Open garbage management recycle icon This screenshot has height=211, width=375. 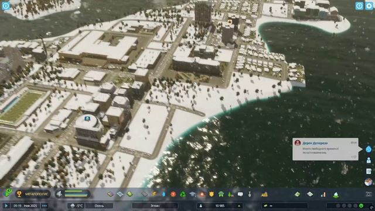(183, 194)
